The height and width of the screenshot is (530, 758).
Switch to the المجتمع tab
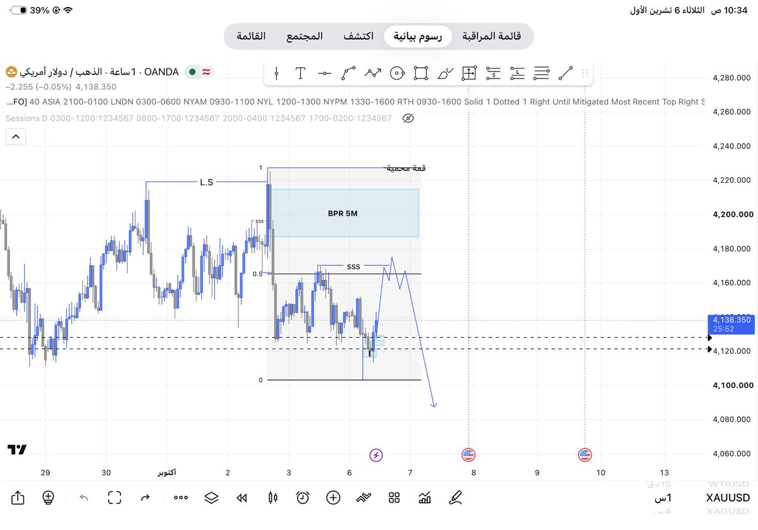[305, 36]
